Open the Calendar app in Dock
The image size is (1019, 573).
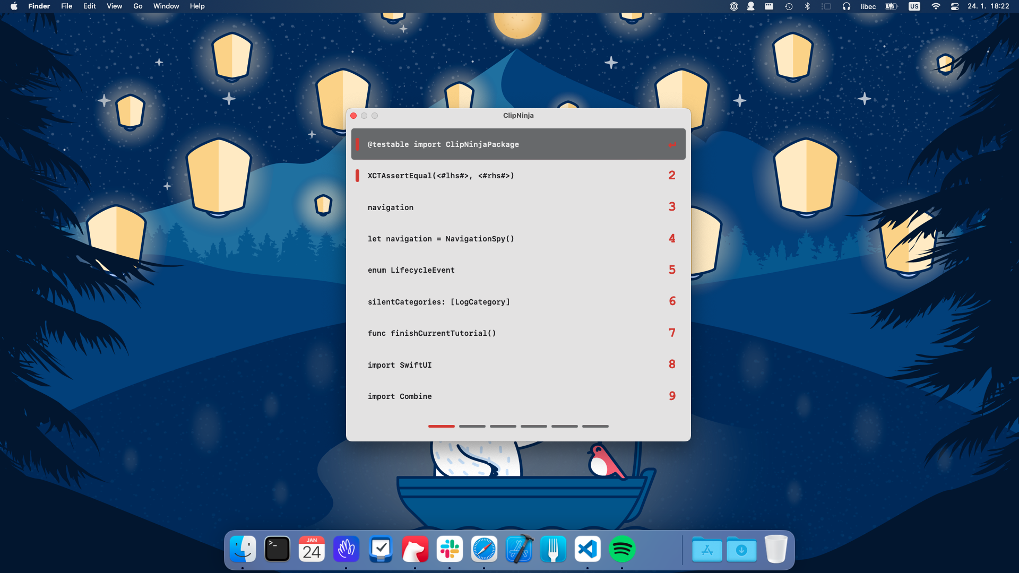[x=312, y=549]
